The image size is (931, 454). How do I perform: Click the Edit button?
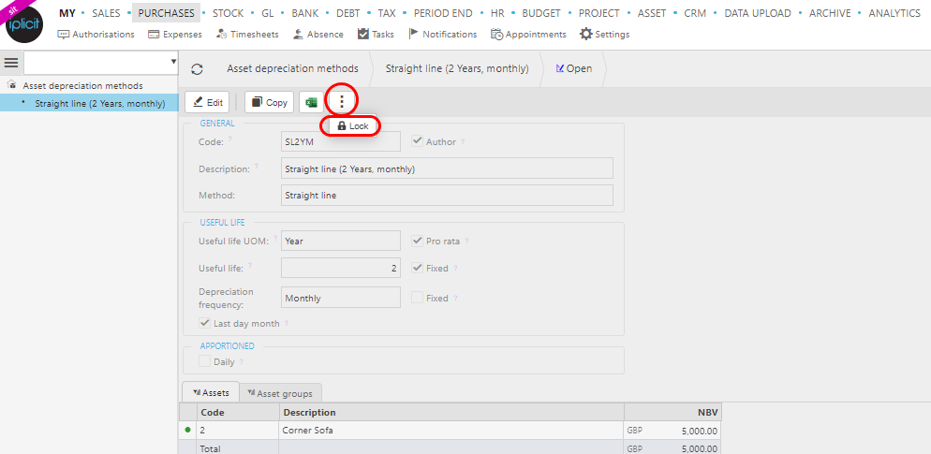click(x=207, y=102)
